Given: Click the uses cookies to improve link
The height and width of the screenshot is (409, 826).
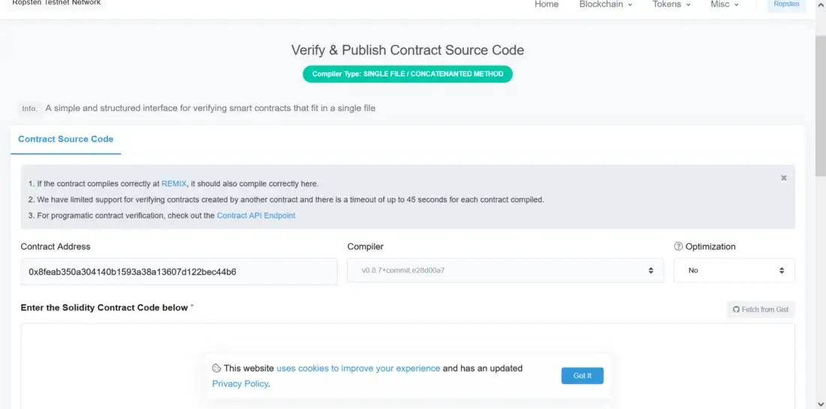Looking at the screenshot, I should [x=357, y=368].
